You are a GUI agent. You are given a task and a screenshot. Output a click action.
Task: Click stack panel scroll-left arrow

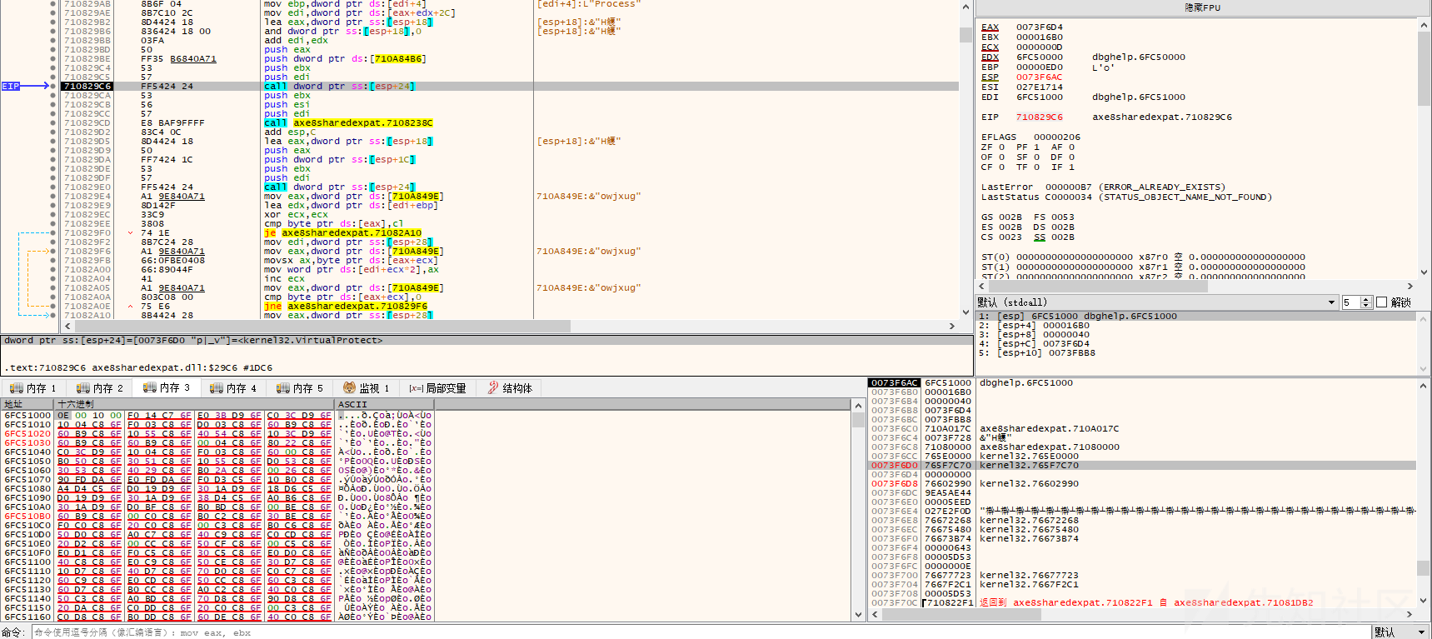coord(875,615)
